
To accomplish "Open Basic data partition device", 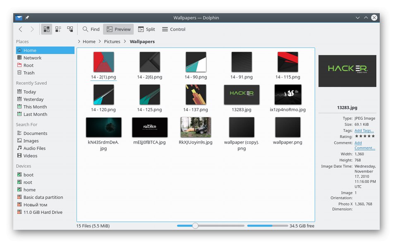I will (x=45, y=197).
